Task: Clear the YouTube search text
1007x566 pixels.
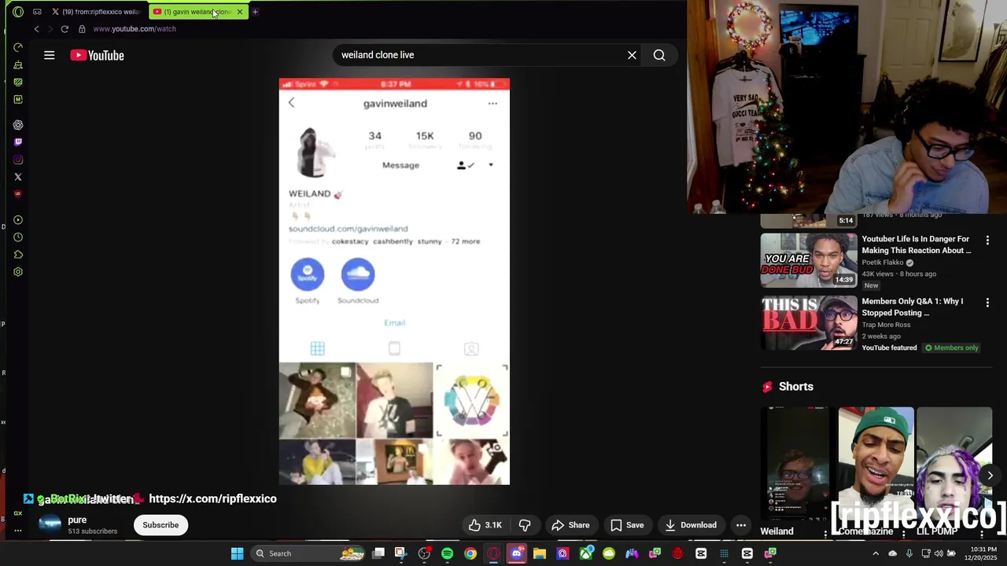Action: coord(632,55)
